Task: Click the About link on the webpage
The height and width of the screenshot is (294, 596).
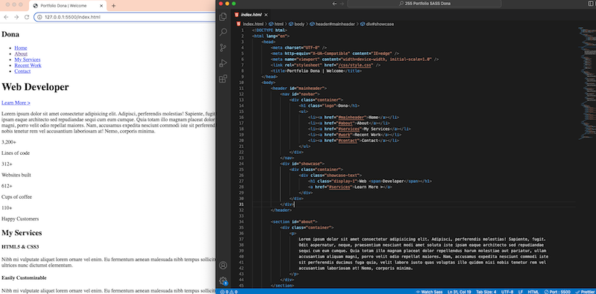Action: point(21,54)
